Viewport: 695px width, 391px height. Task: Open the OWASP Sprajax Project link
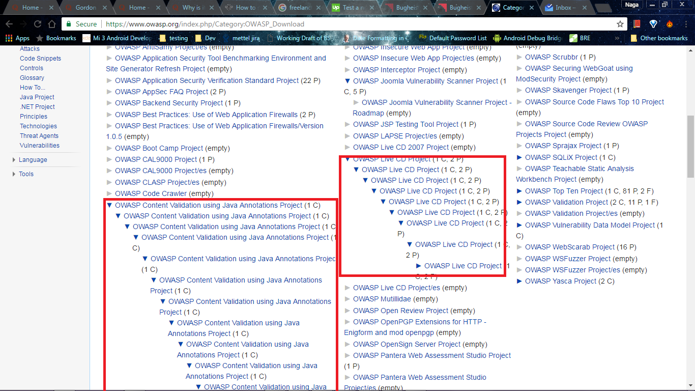(x=563, y=146)
